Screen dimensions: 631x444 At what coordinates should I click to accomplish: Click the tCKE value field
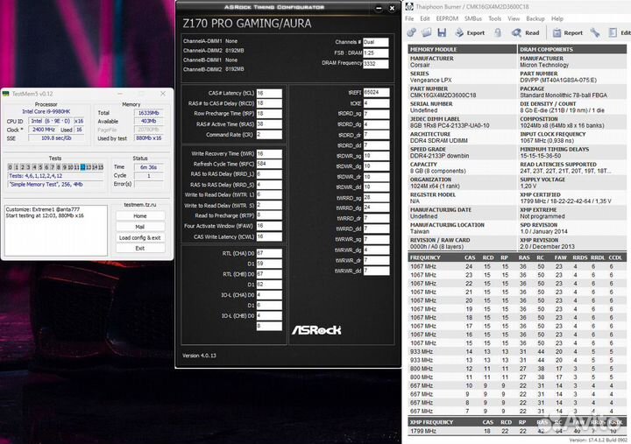(x=376, y=103)
